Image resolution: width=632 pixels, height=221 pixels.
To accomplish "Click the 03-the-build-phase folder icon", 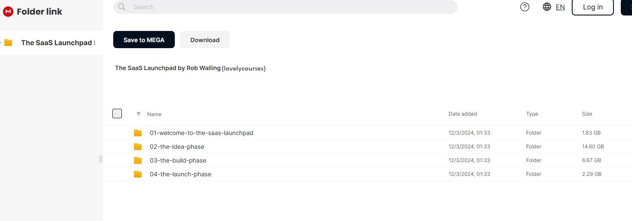I will [x=138, y=160].
